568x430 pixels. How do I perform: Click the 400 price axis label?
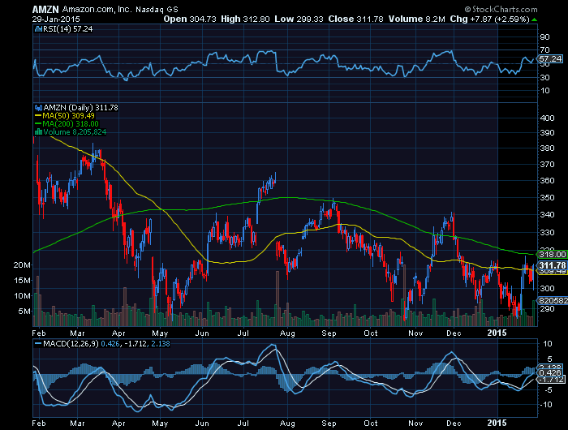coord(547,118)
